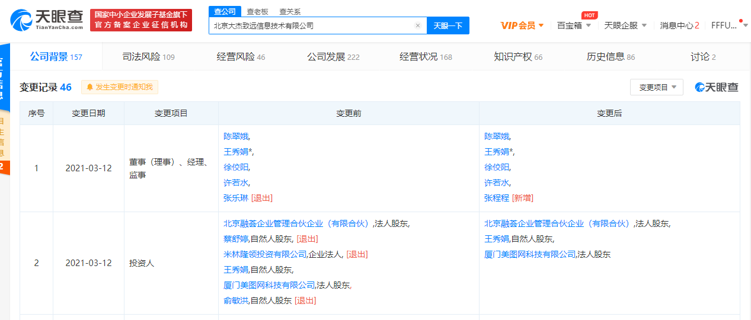Image resolution: width=751 pixels, height=320 pixels.
Task: Expand the 百宝箱 menu
Action: [574, 25]
